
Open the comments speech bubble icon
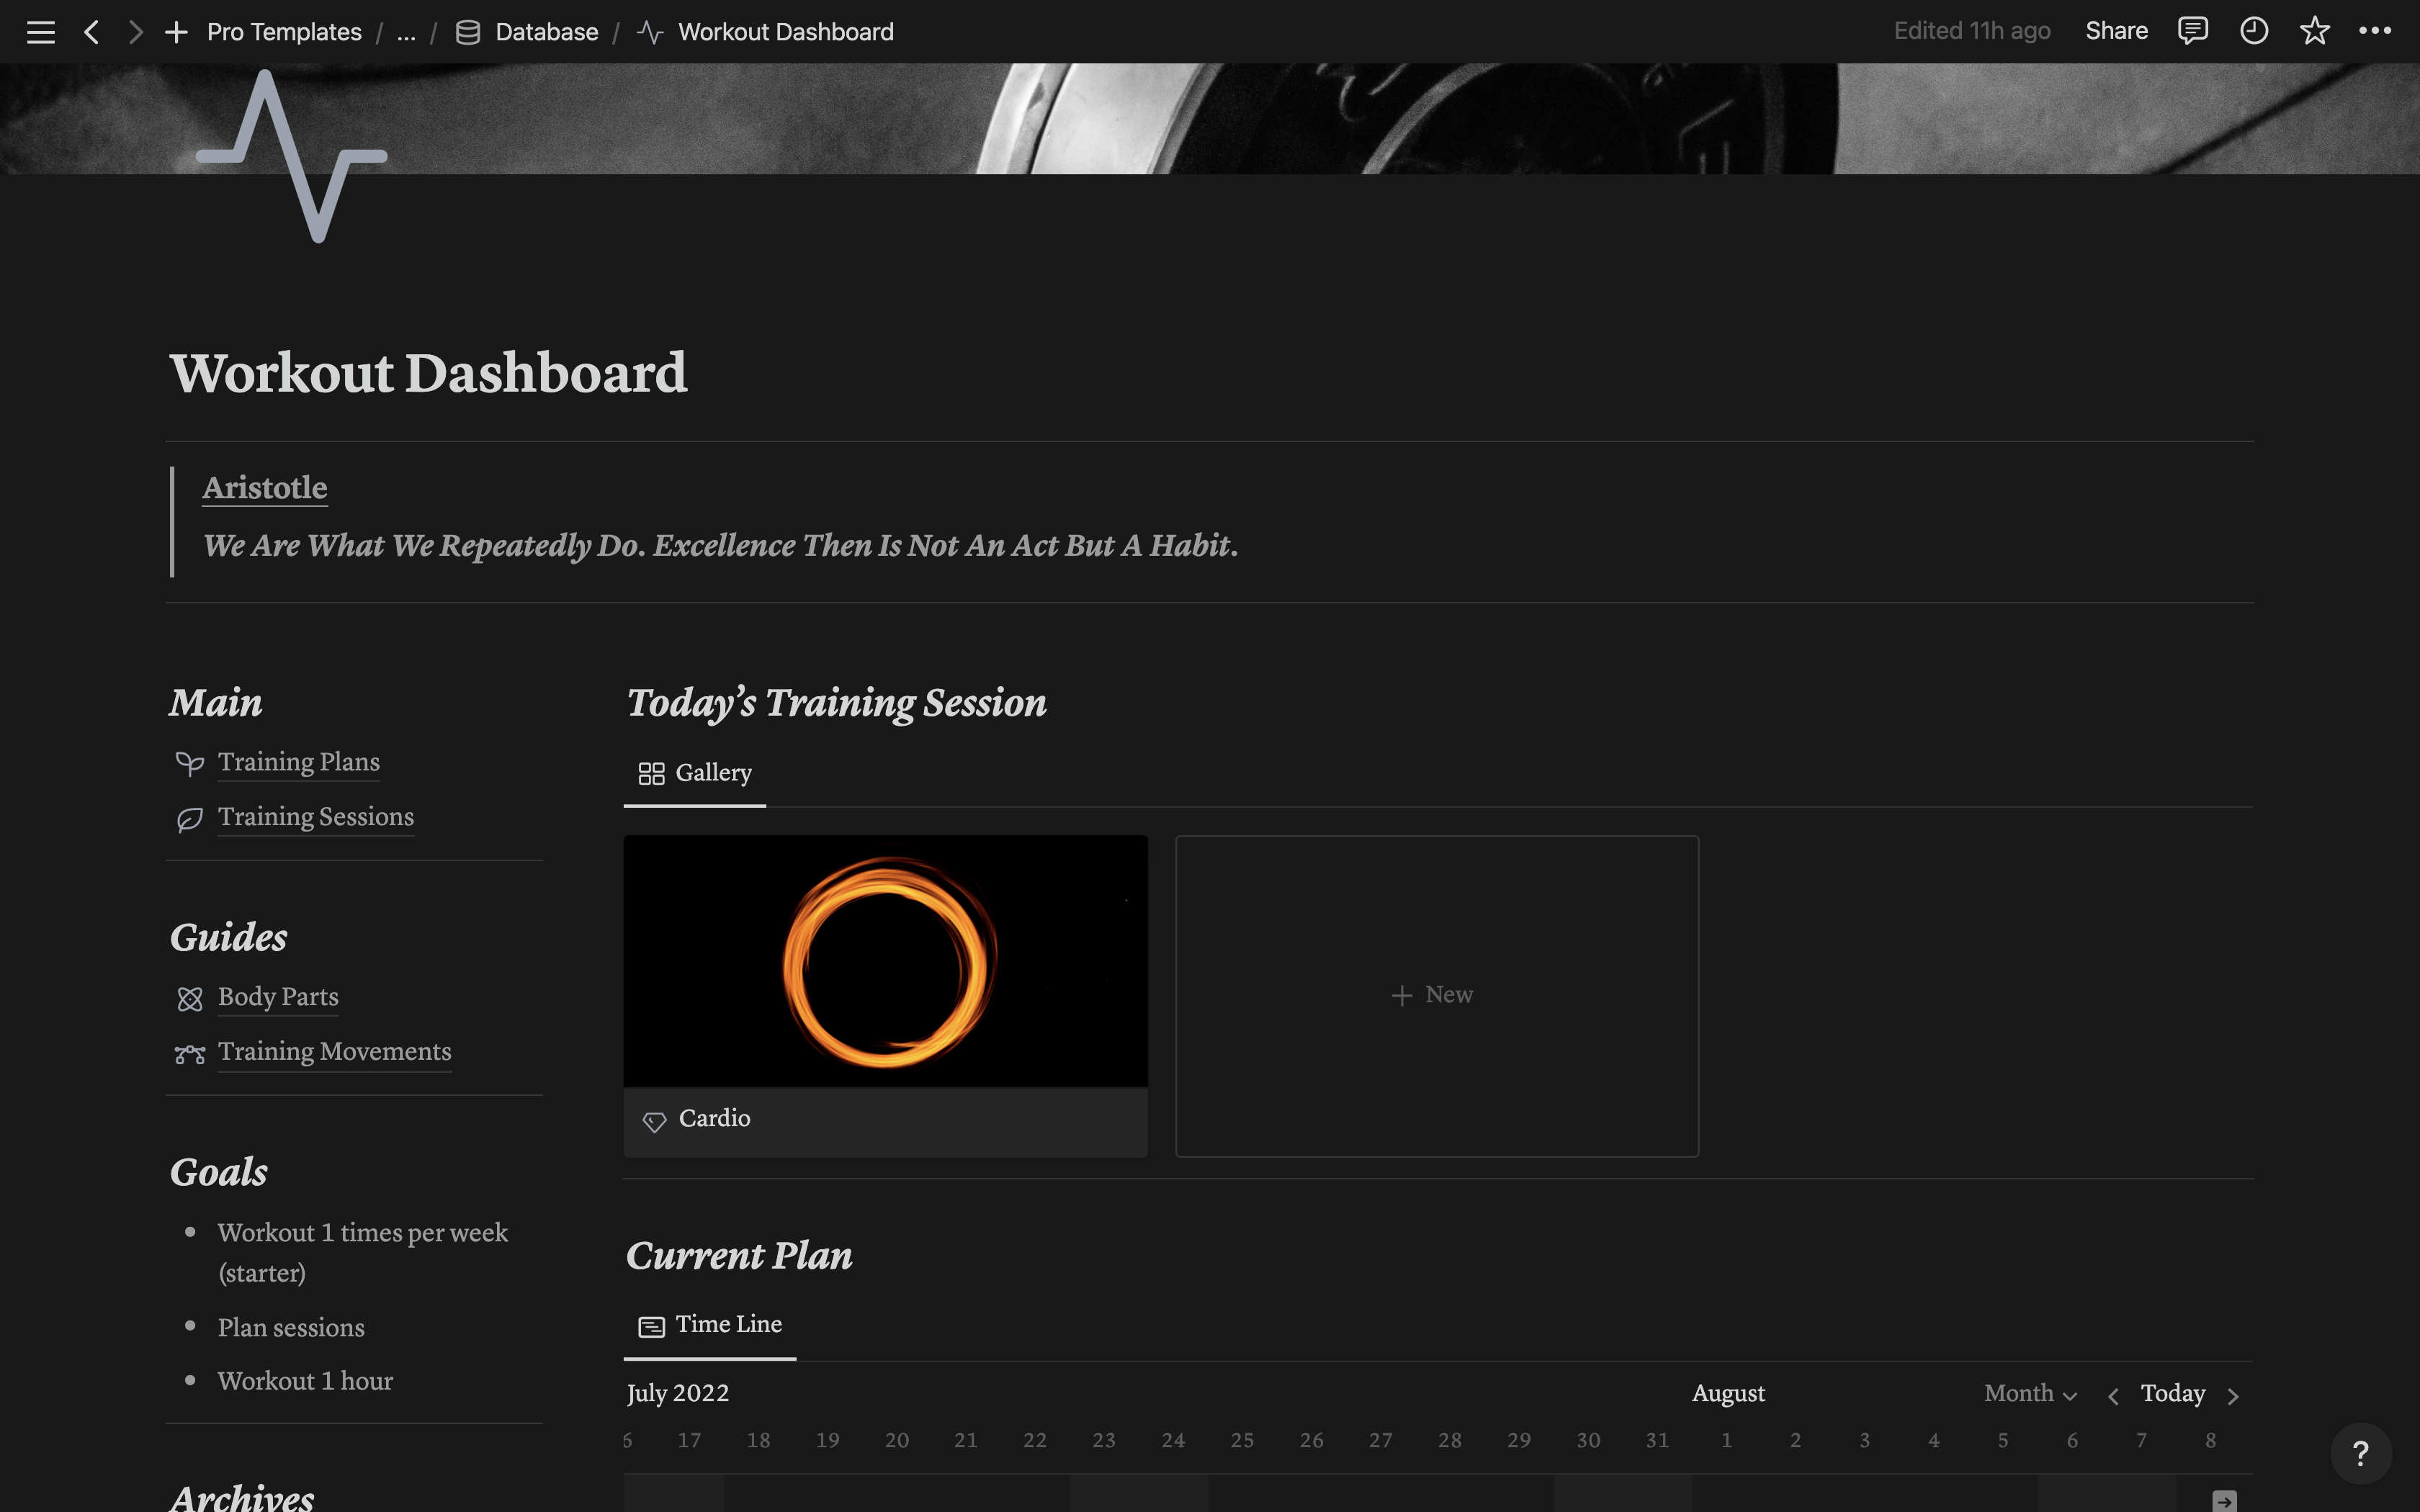(2192, 31)
